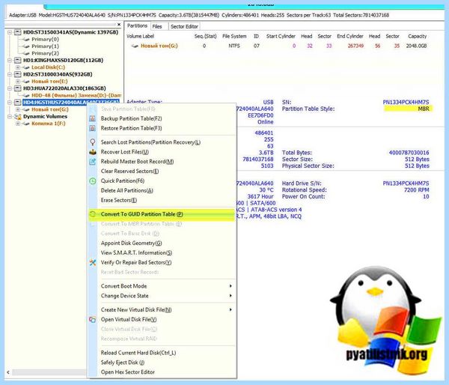Switch to the Partitions tab
The image size is (449, 385).
137,25
